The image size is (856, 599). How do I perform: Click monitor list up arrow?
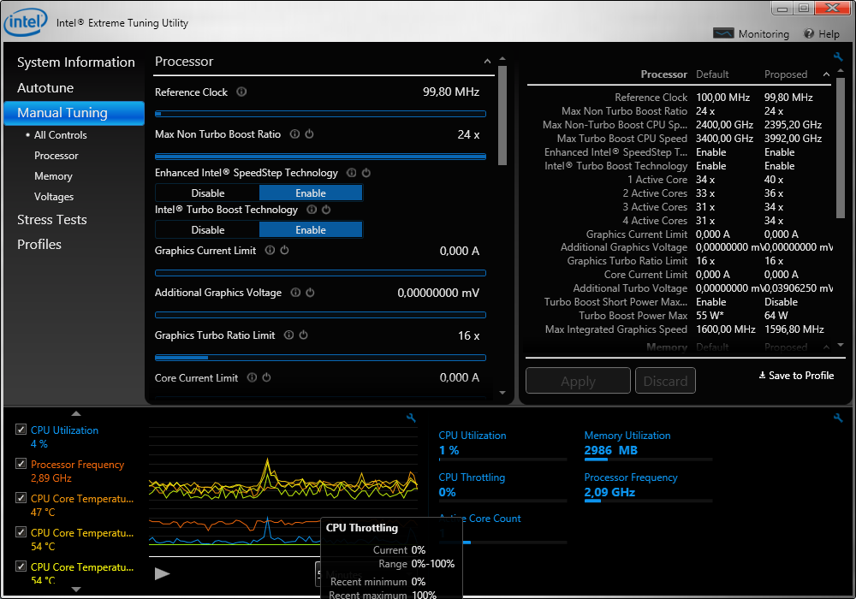coord(76,413)
